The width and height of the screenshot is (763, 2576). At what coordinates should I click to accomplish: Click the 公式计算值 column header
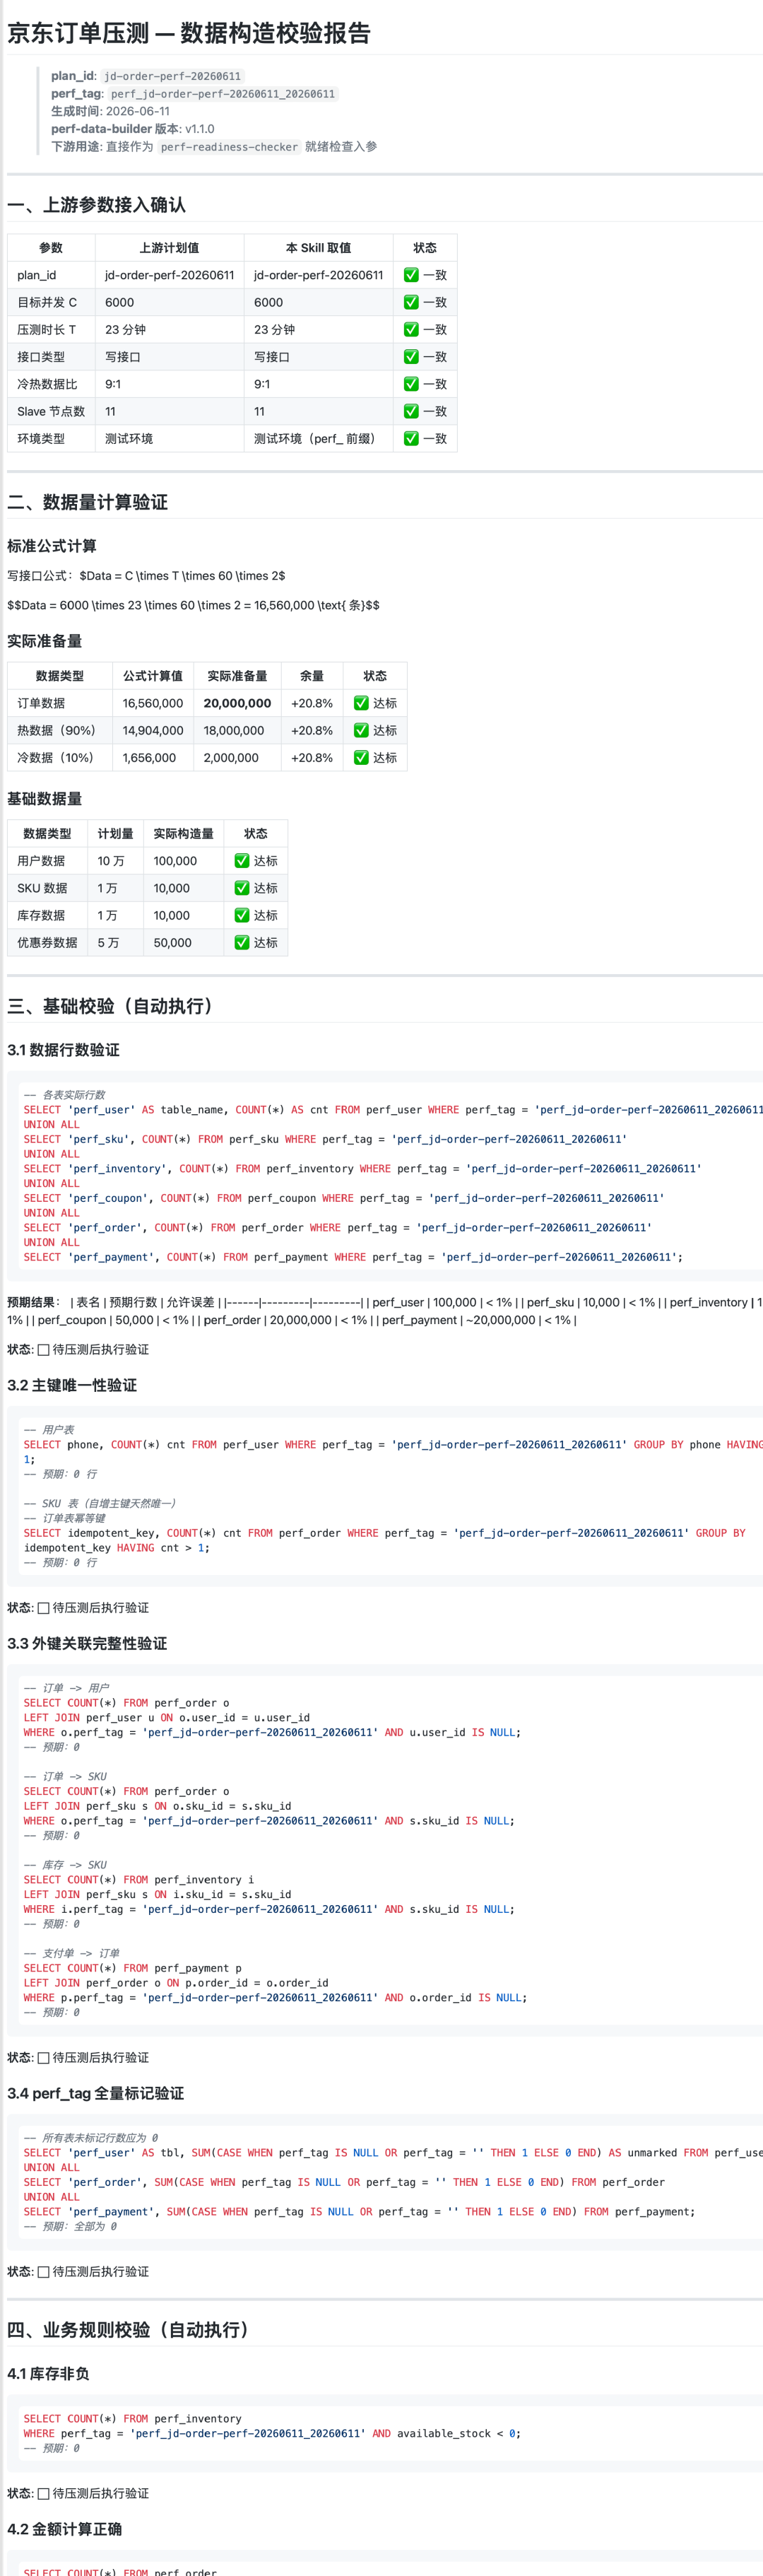[x=153, y=676]
